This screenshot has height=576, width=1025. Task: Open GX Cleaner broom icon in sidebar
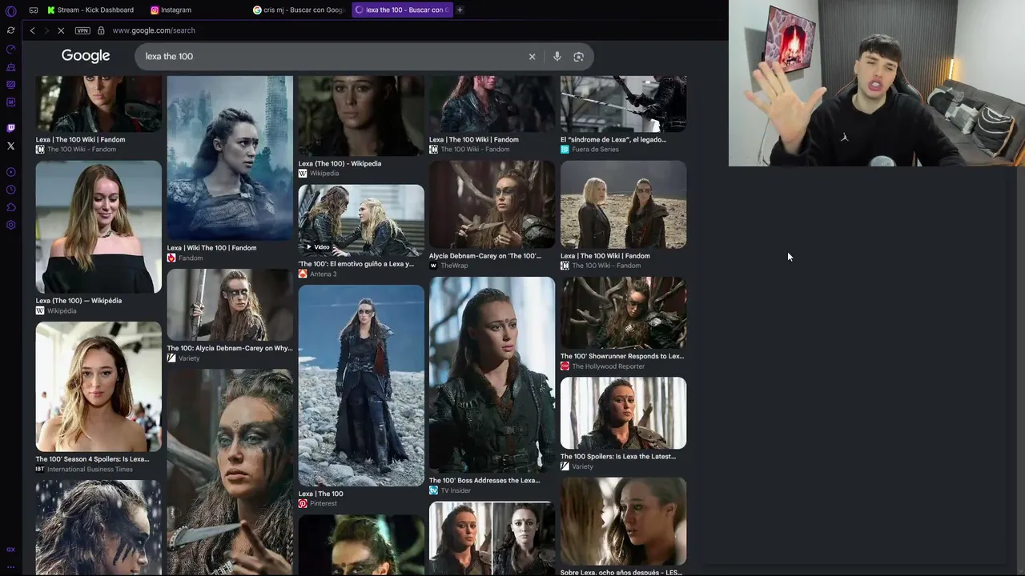pos(10,67)
